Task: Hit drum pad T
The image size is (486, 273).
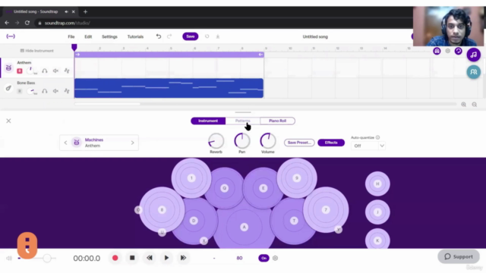Action: pyautogui.click(x=294, y=221)
